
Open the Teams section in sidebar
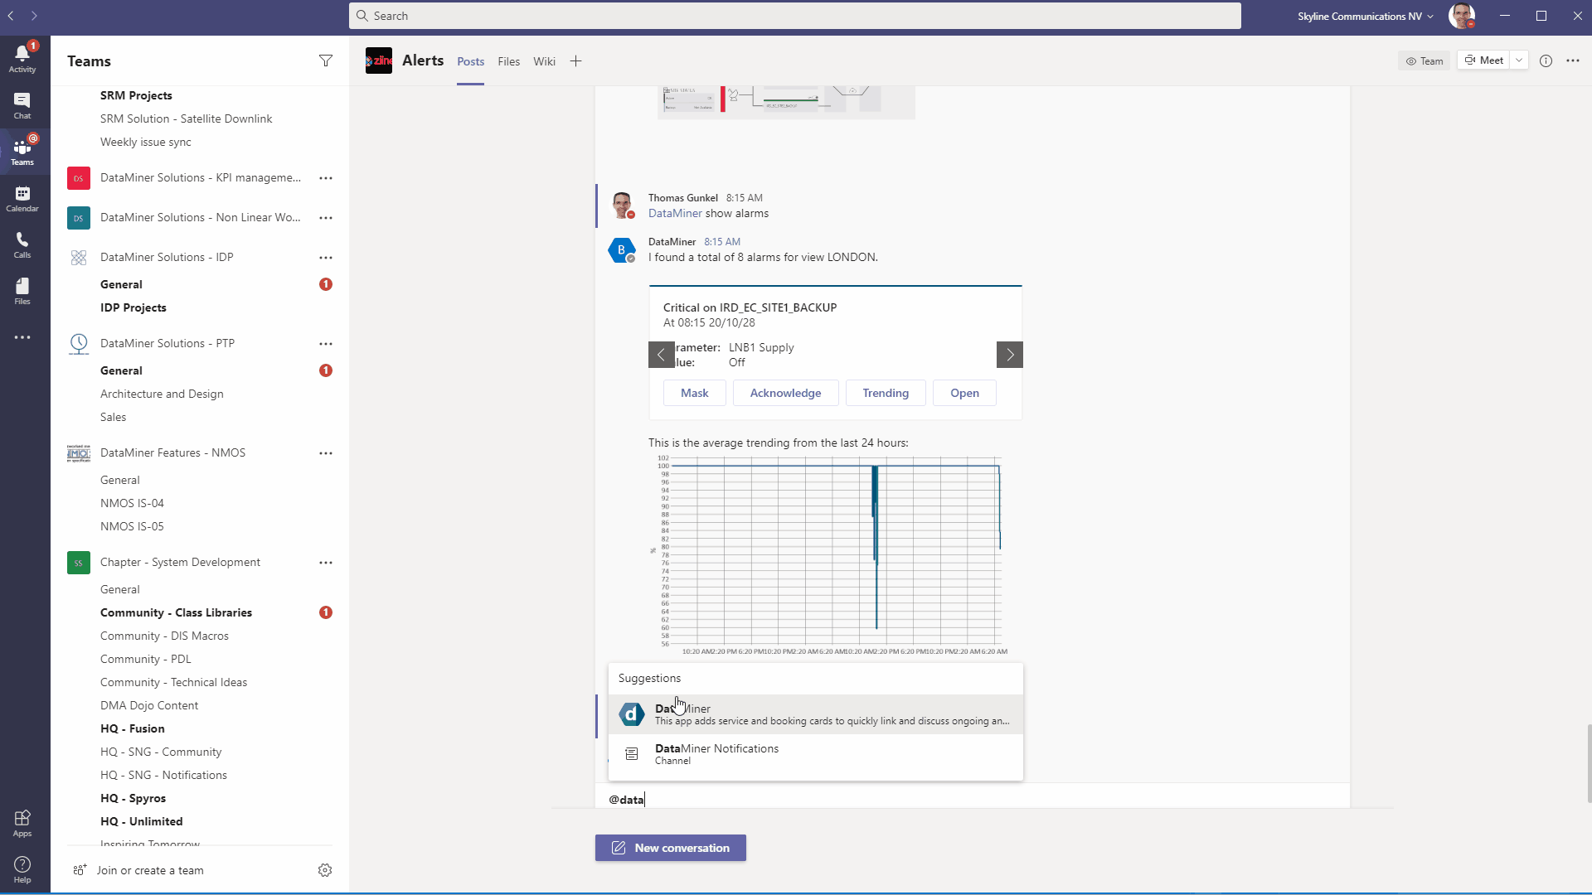22,152
